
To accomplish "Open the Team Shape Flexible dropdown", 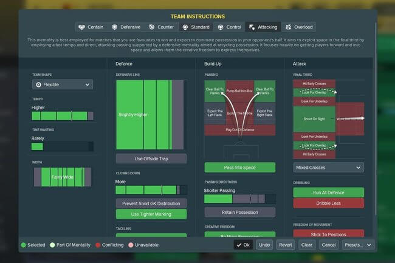I will 63,84.
